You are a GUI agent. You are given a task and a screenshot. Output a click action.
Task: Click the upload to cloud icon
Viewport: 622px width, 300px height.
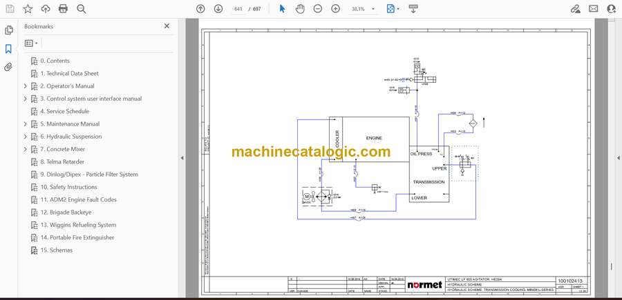point(46,9)
